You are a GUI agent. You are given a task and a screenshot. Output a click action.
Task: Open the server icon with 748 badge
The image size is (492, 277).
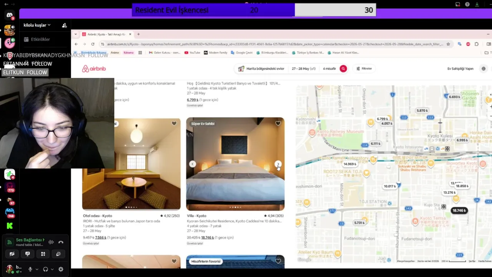(x=10, y=212)
